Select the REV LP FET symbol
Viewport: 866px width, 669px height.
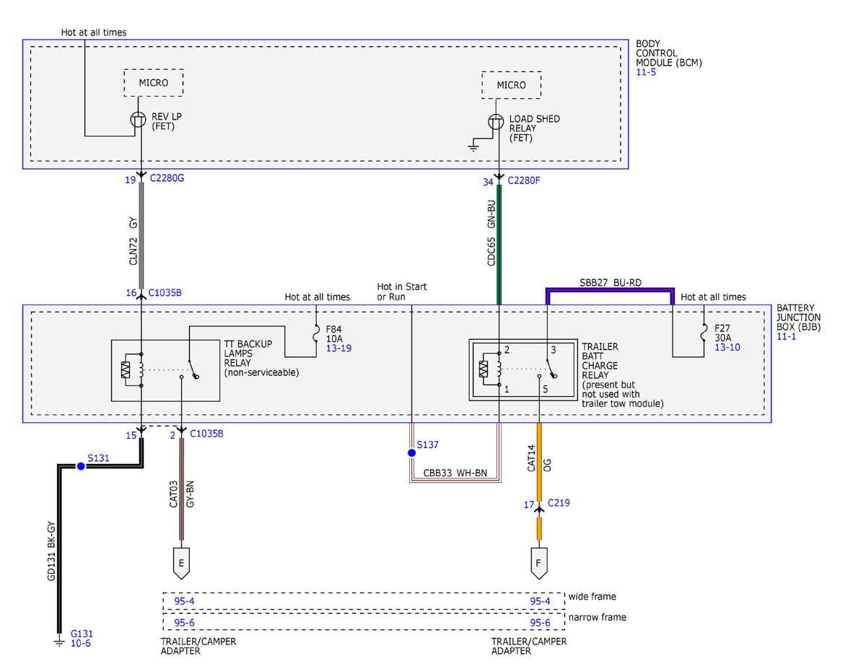[141, 121]
